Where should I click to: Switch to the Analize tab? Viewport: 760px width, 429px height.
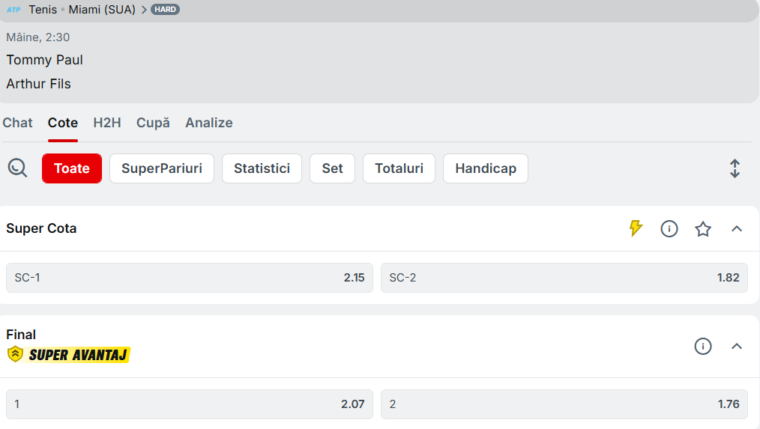[x=208, y=123]
